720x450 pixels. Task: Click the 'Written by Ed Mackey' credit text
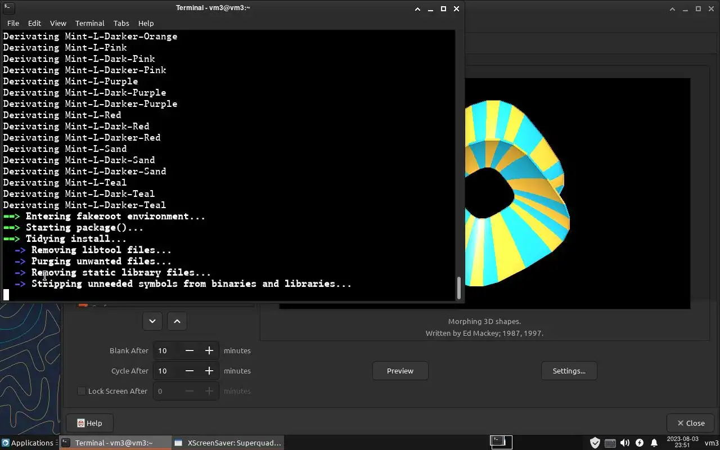[484, 333]
